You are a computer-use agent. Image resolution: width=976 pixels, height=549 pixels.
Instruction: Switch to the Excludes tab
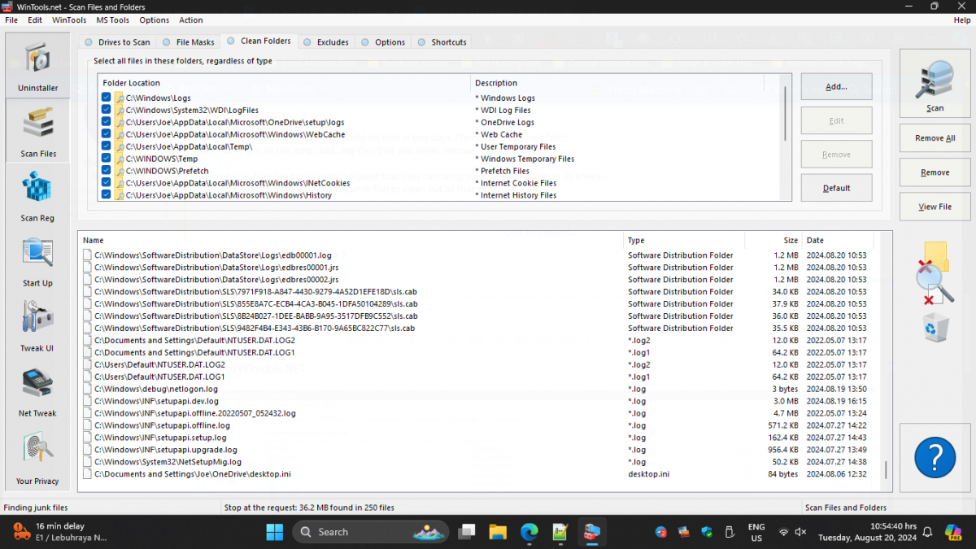(x=326, y=42)
